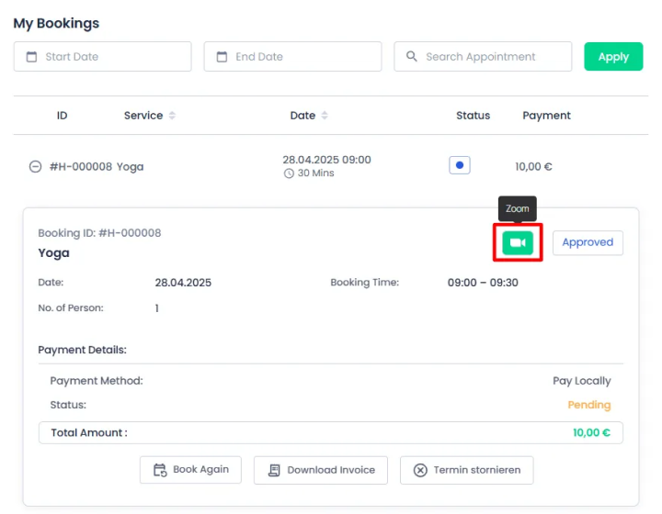Focus the Search Appointment box
The height and width of the screenshot is (514, 662).
pos(483,57)
